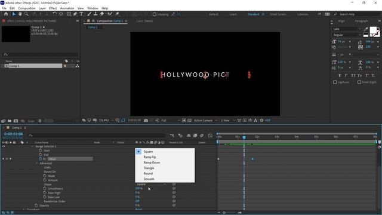Click the Subscript style icon
This screenshot has width=382, height=215.
(373, 76)
